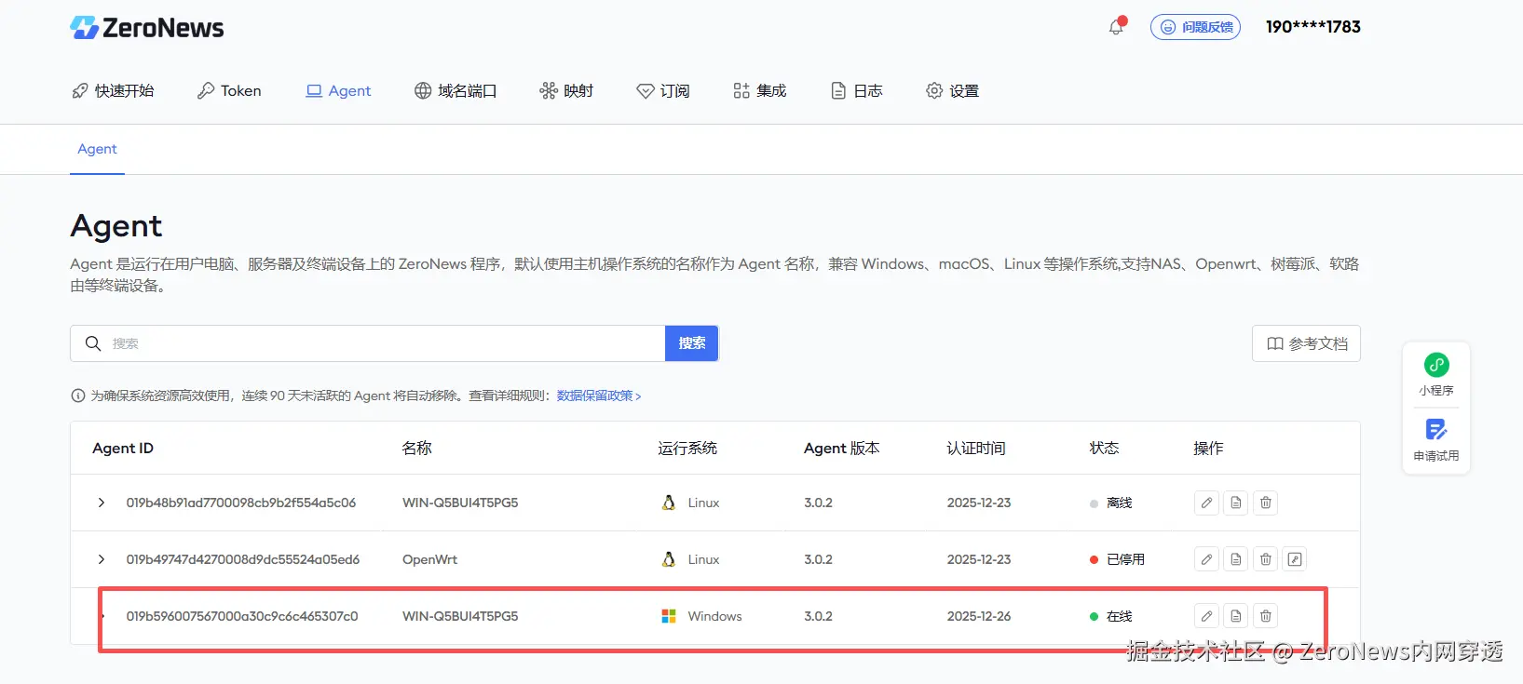View document for the OpenWrt agent
1523x684 pixels.
1236,559
